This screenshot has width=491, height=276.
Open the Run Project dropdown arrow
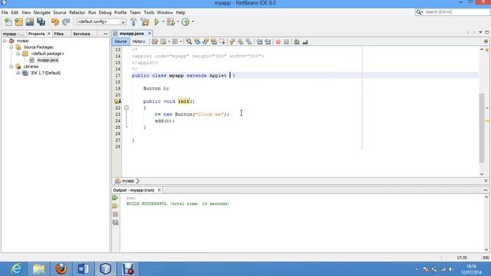coord(163,22)
